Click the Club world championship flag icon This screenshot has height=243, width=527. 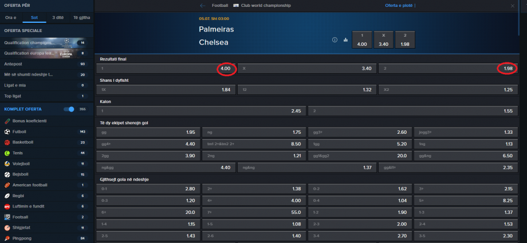pyautogui.click(x=236, y=6)
